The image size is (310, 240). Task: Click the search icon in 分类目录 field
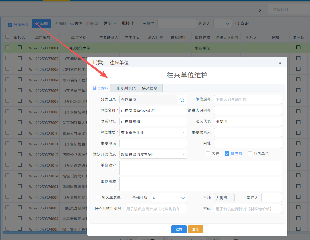182,100
